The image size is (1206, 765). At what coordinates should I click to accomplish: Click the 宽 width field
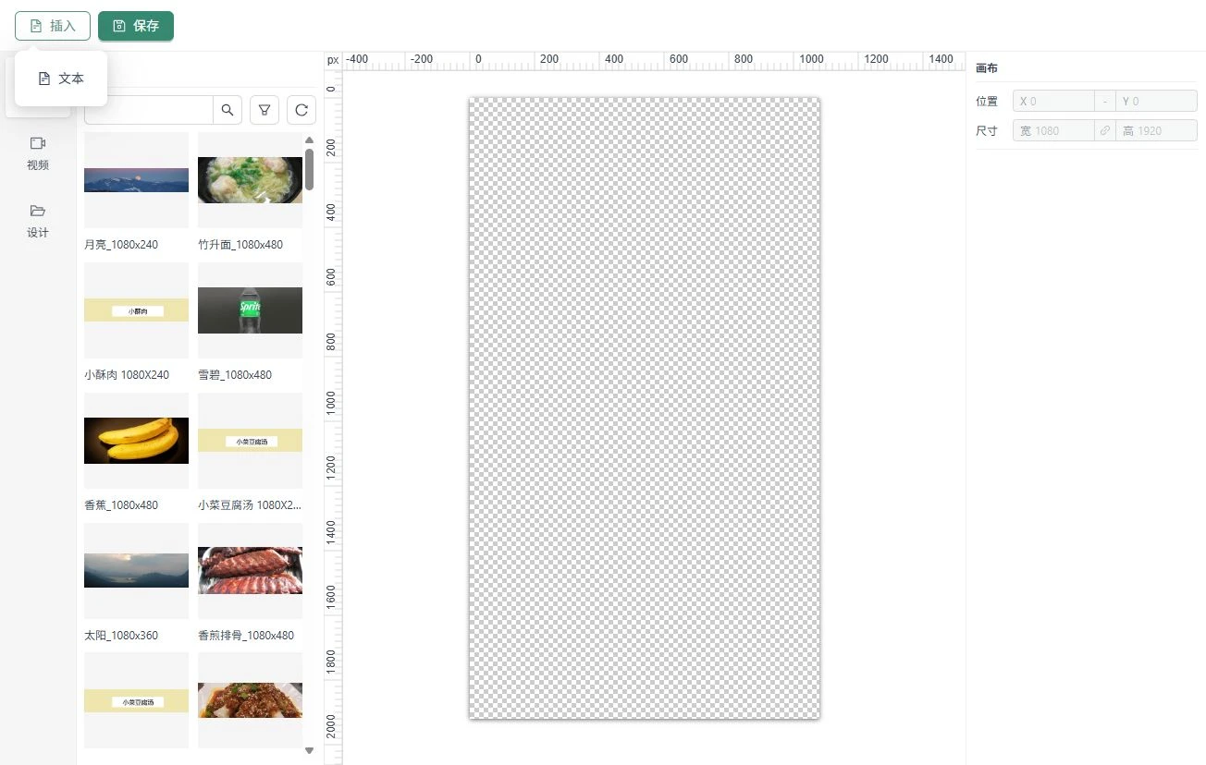pyautogui.click(x=1053, y=130)
